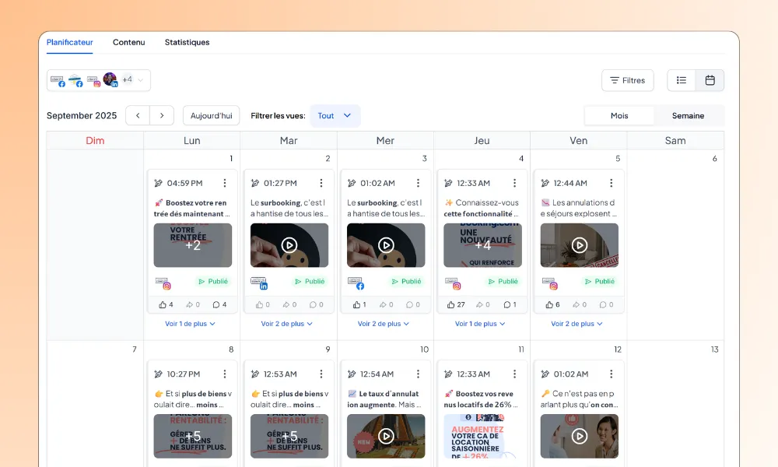The height and width of the screenshot is (467, 778).
Task: Expand the connected accounts selector chevron
Action: 141,80
